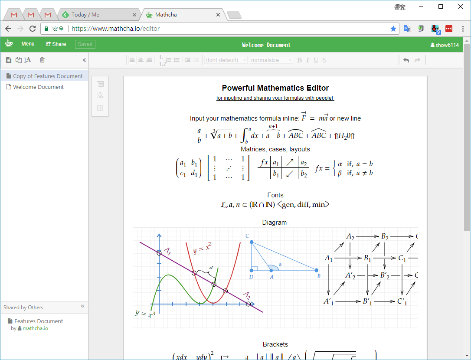Viewport: 471px width, 360px height.
Task: Collapse the Shared by Others section
Action: (x=82, y=307)
